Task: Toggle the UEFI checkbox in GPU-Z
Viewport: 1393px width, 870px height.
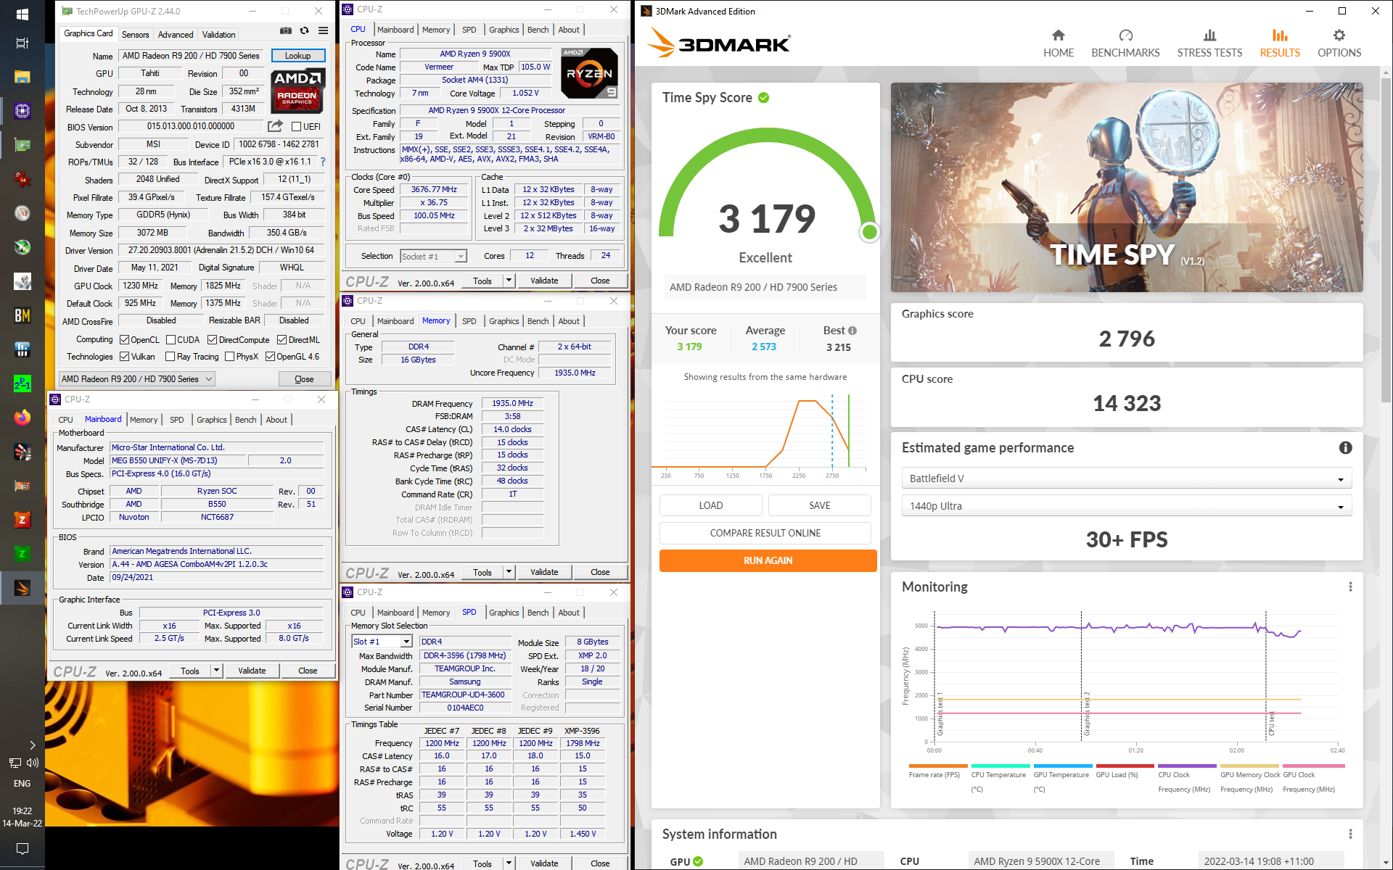Action: 296,126
